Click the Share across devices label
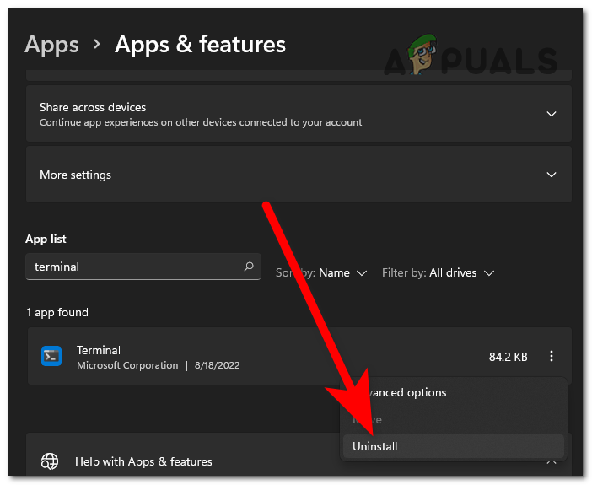 (93, 108)
